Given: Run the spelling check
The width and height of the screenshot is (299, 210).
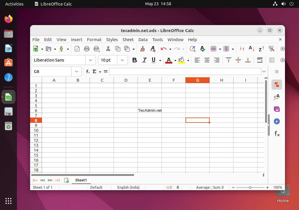Looking at the screenshot, I should click(x=202, y=49).
